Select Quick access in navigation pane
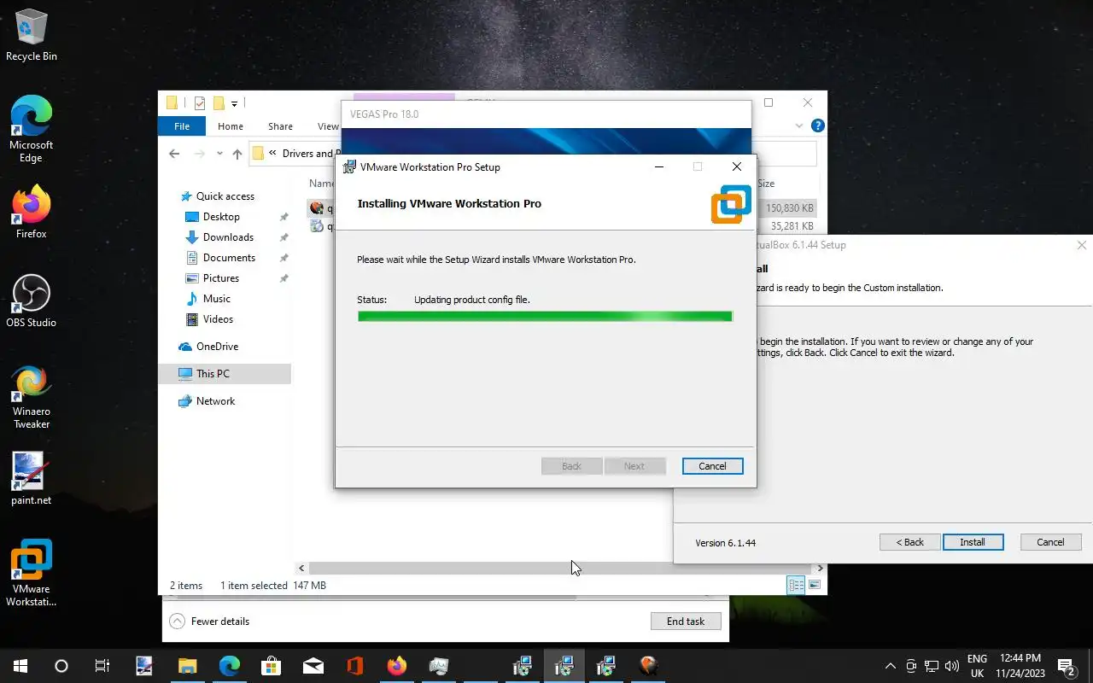The image size is (1093, 683). click(x=225, y=196)
